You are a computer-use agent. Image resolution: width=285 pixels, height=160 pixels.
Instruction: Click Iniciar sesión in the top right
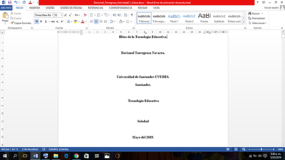271,8
